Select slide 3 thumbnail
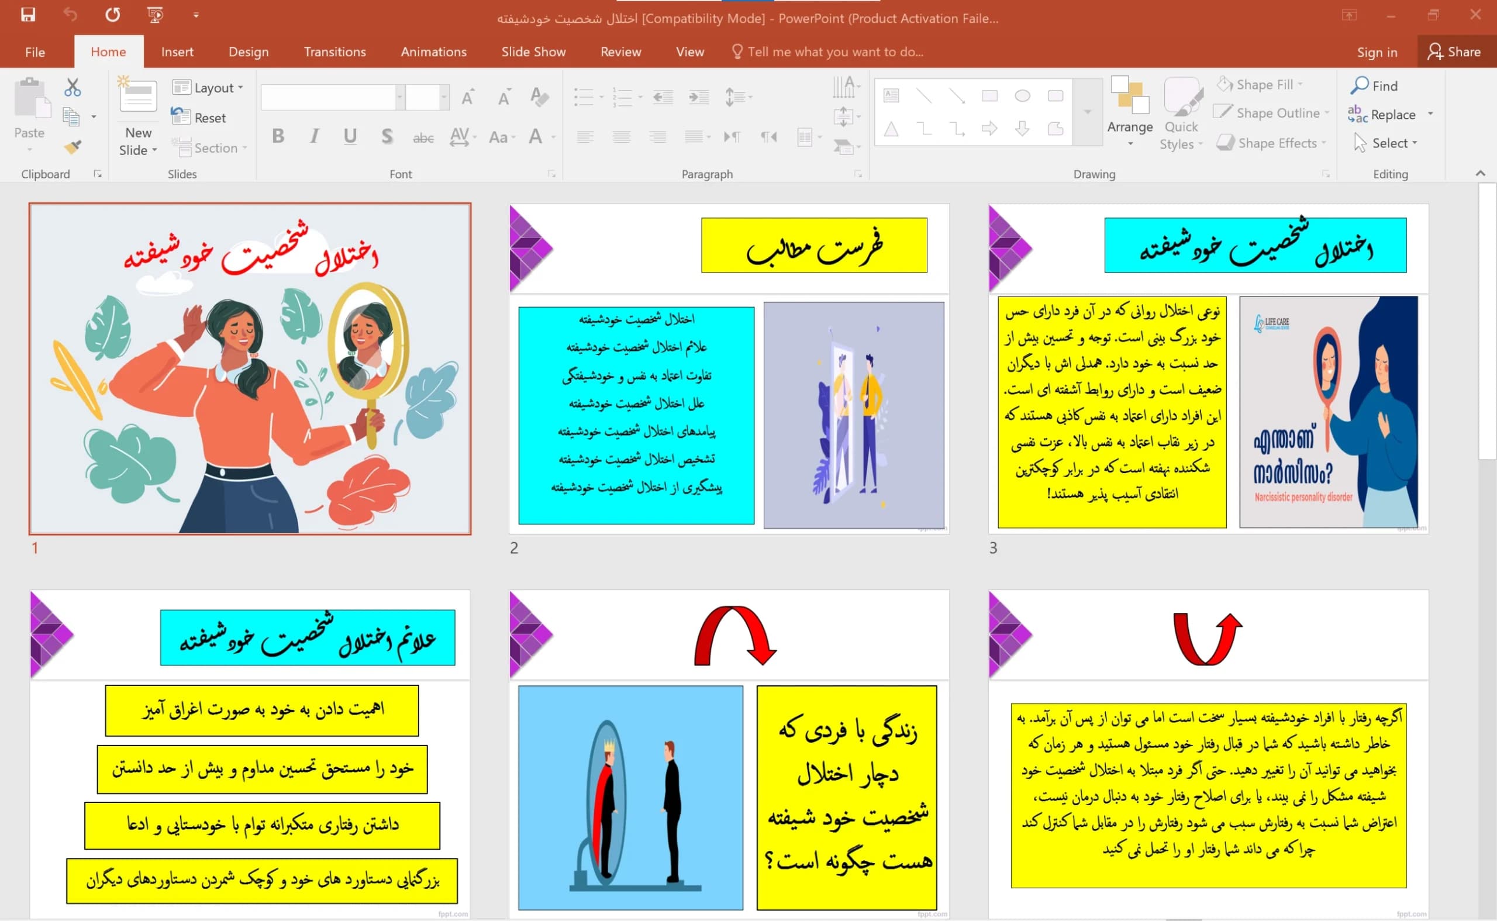This screenshot has height=921, width=1497. (x=1208, y=368)
